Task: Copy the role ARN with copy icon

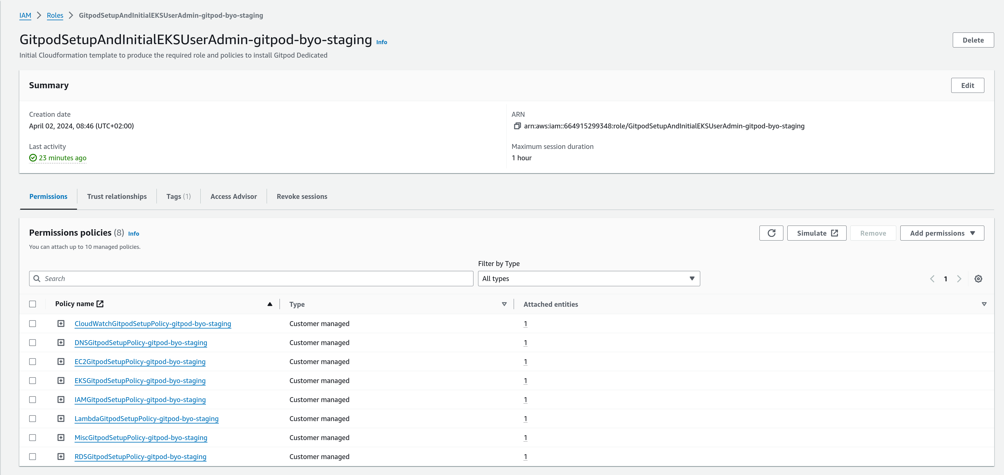Action: pyautogui.click(x=517, y=126)
